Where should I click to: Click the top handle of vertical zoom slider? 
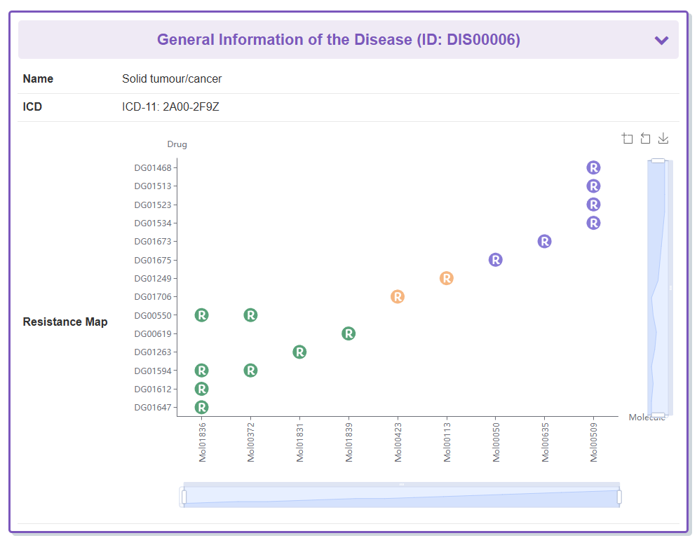[x=658, y=161]
